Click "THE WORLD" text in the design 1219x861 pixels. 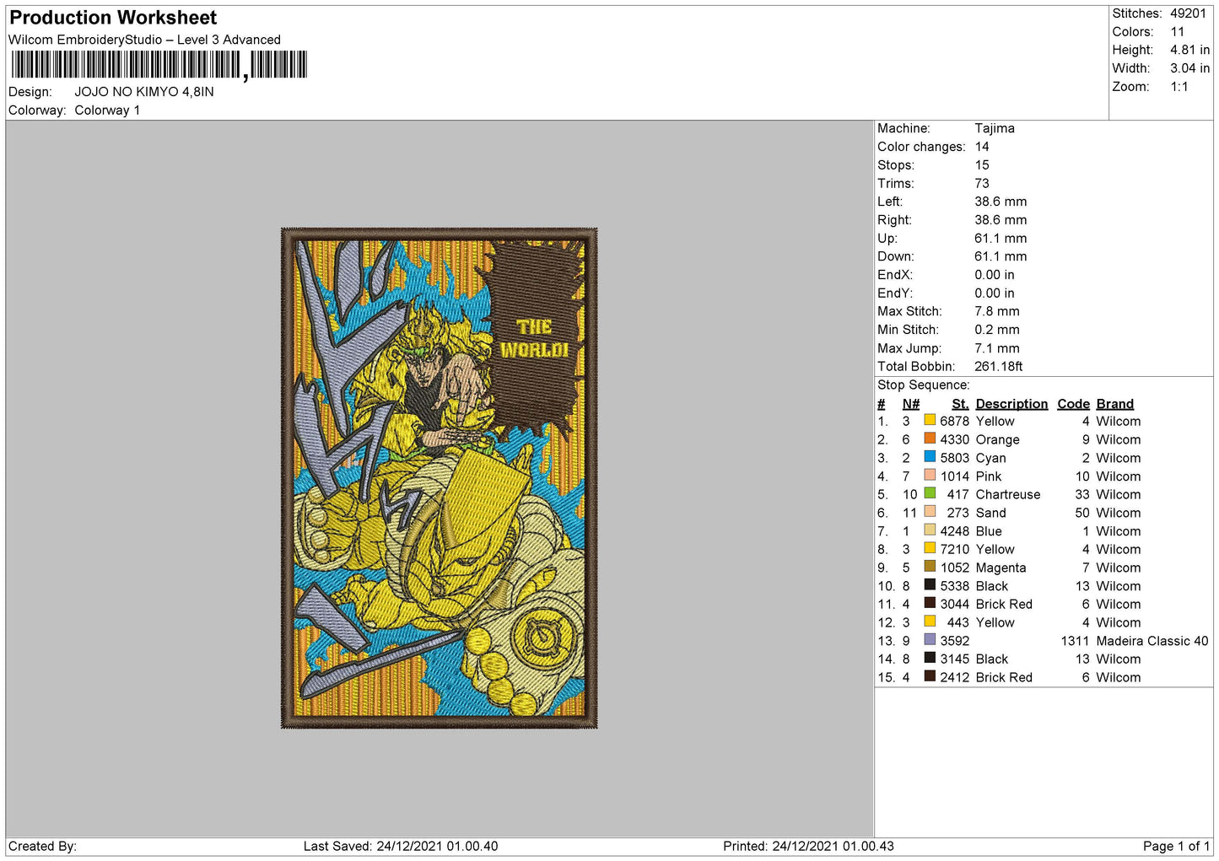click(534, 338)
